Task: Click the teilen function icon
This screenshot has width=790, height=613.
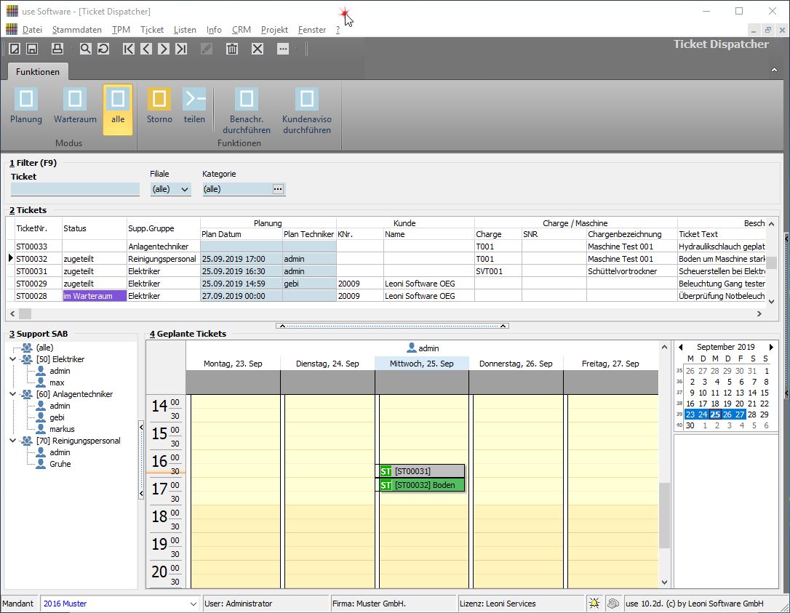Action: click(x=194, y=106)
